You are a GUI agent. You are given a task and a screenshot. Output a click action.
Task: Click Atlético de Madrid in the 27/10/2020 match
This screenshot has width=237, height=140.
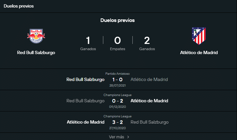[86, 122]
